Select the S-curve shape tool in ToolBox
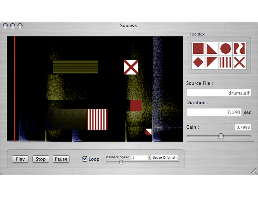The width and height of the screenshot is (258, 197). click(239, 48)
